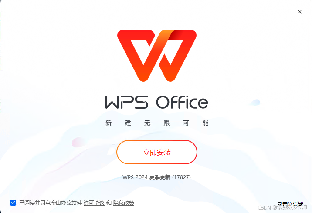The image size is (312, 213).
Task: Close the WPS installer window
Action: pyautogui.click(x=300, y=12)
